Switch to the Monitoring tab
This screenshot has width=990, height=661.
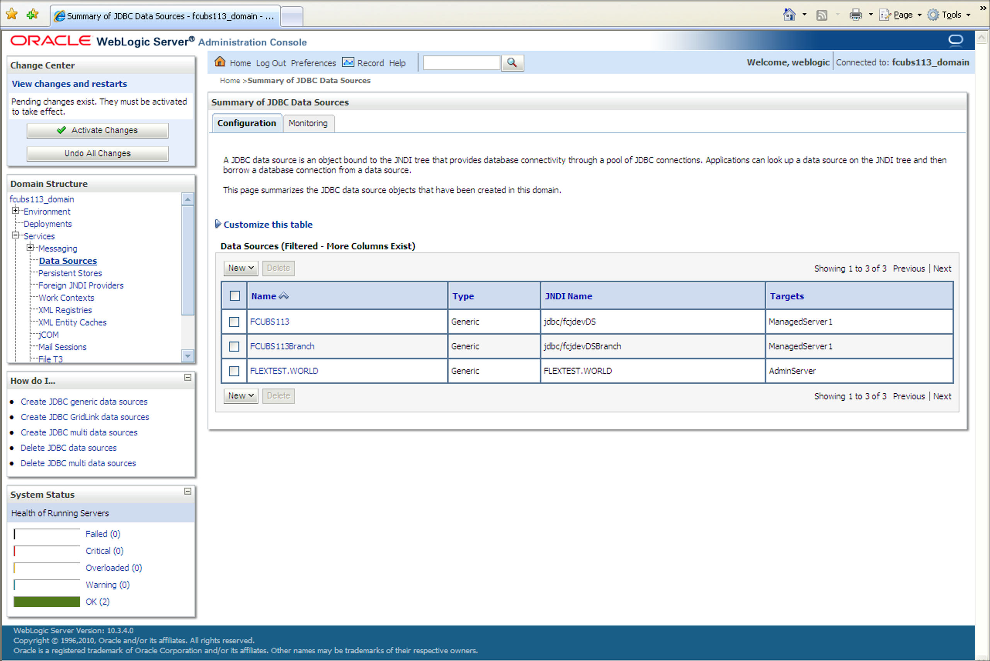point(308,123)
